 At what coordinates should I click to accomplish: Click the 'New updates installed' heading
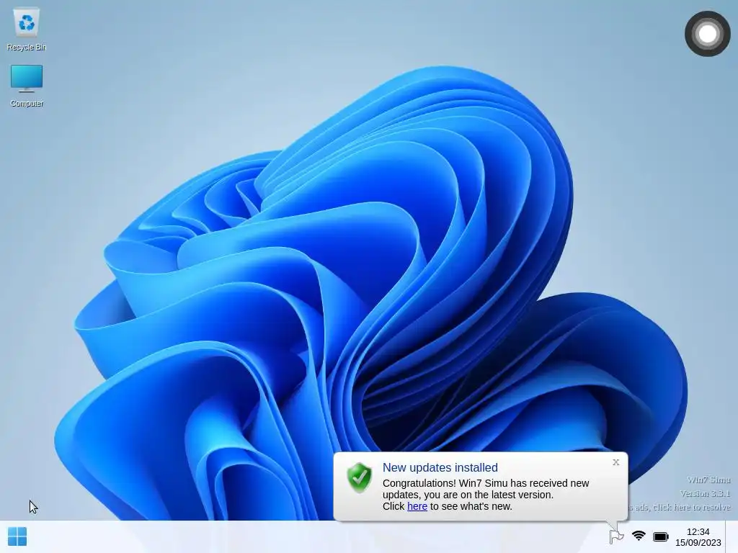click(440, 467)
